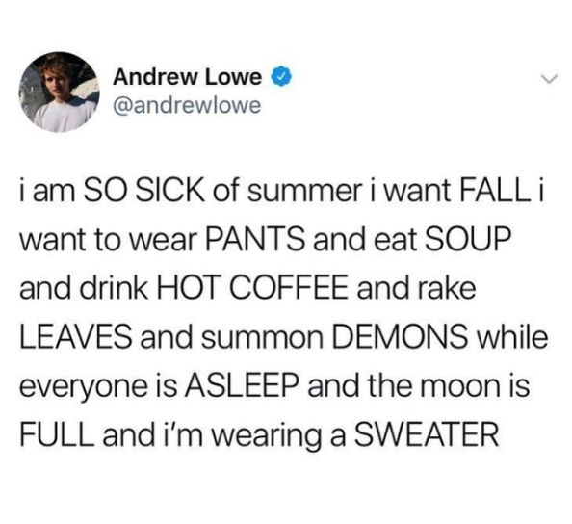Image resolution: width=572 pixels, height=524 pixels.
Task: Open Andrew Lowe's profile picture
Action: click(60, 92)
